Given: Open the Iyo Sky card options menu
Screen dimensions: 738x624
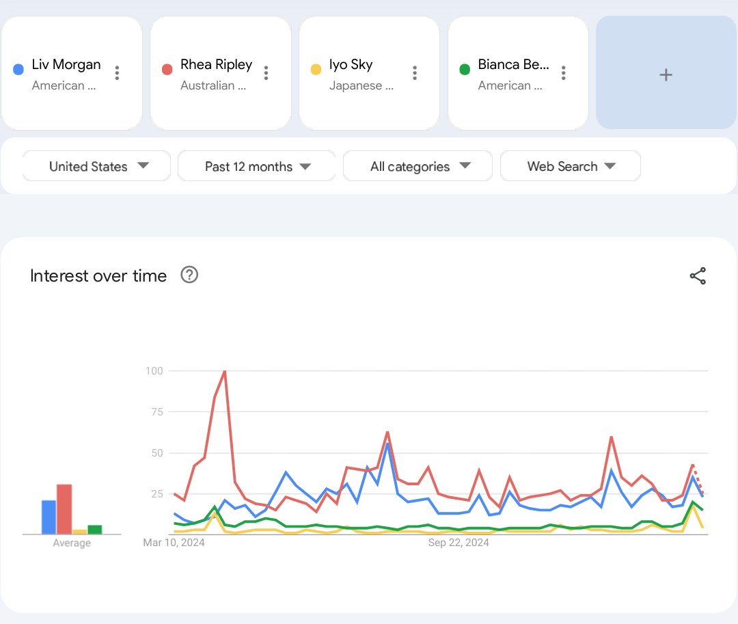Looking at the screenshot, I should coord(415,73).
